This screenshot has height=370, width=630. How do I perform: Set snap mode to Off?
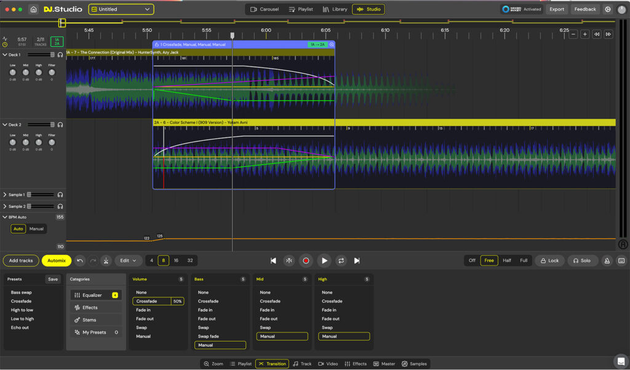(x=472, y=261)
